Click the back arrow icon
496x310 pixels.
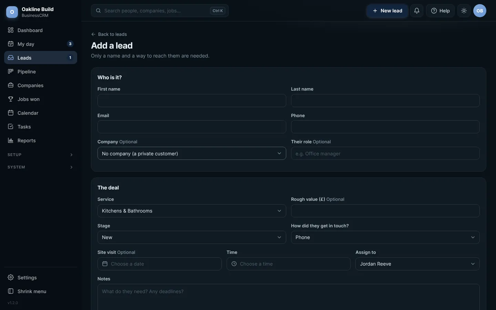tap(93, 34)
